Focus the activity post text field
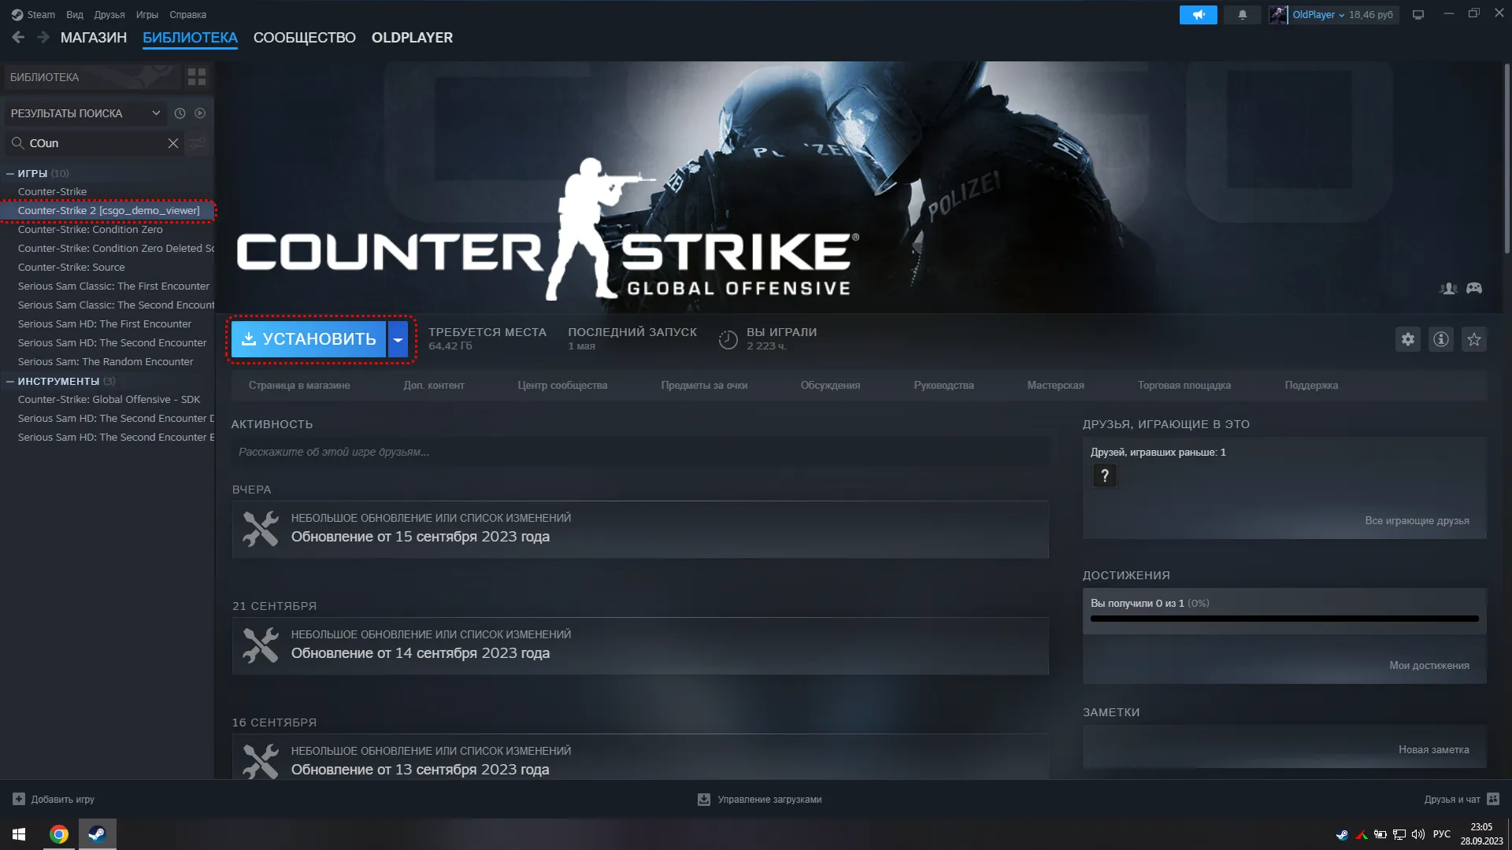This screenshot has width=1512, height=850. pyautogui.click(x=639, y=452)
